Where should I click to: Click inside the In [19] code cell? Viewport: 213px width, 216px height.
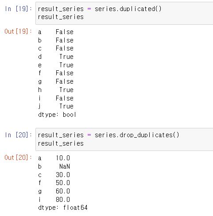click(x=124, y=13)
